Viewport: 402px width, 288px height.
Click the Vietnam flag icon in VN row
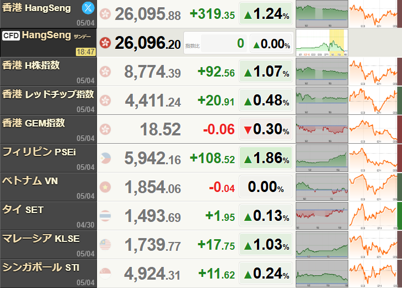[105, 187]
